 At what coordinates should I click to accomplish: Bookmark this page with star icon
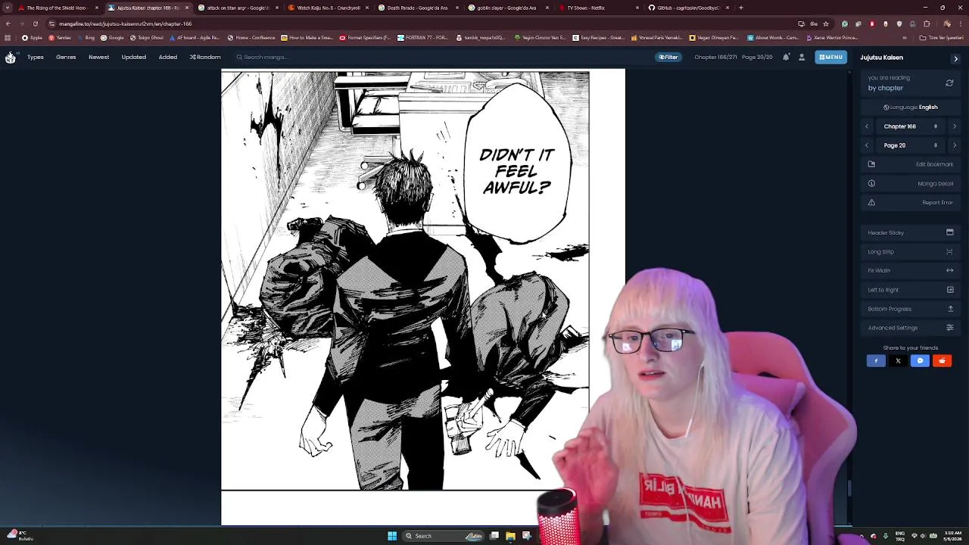tap(826, 23)
